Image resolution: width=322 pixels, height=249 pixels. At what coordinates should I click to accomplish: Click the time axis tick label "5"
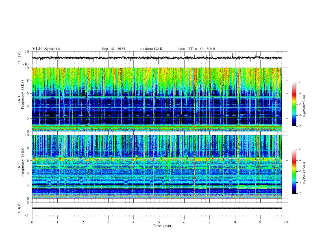(x=159, y=222)
